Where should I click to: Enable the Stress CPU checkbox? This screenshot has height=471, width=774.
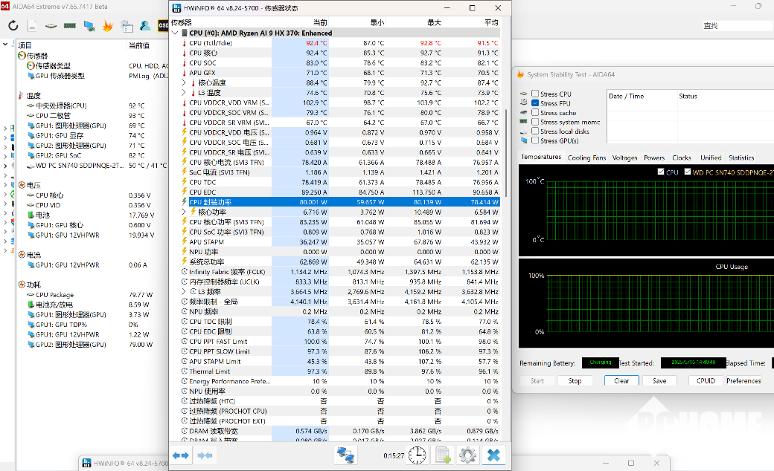pos(535,94)
